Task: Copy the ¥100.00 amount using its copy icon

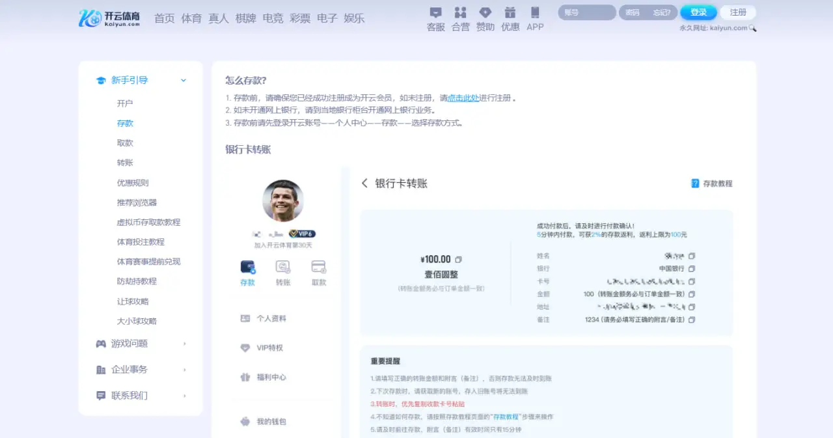Action: 459,258
